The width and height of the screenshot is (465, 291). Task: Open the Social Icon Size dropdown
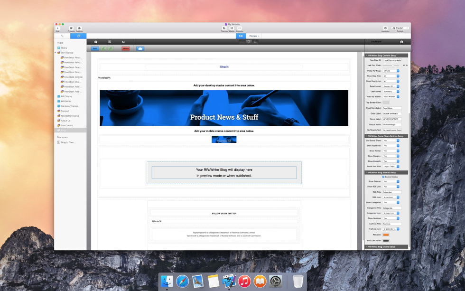[x=391, y=167]
